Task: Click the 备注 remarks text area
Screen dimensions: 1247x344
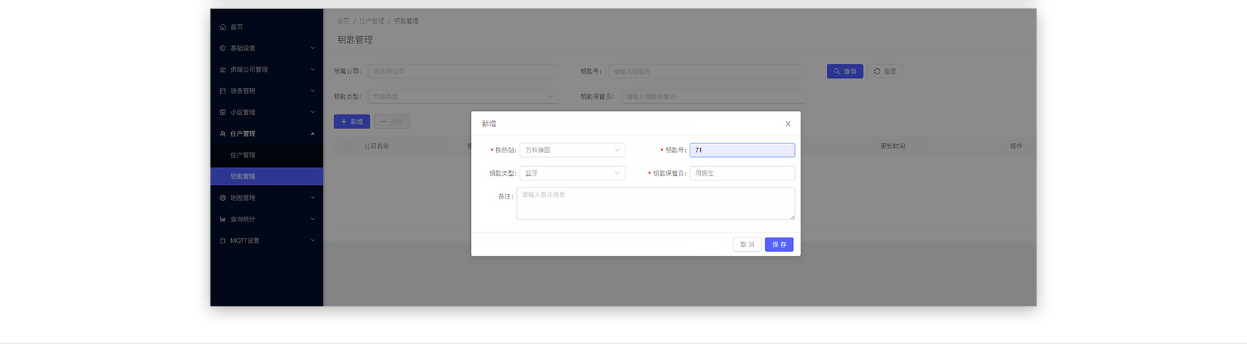Action: (x=655, y=204)
